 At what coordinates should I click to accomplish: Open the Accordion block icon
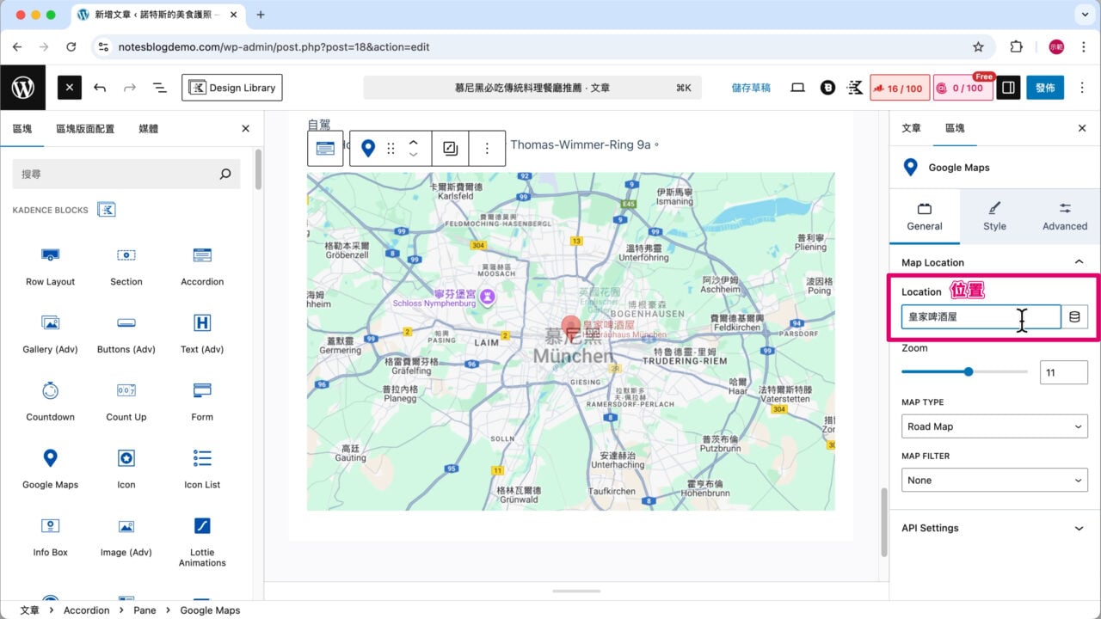tap(201, 255)
